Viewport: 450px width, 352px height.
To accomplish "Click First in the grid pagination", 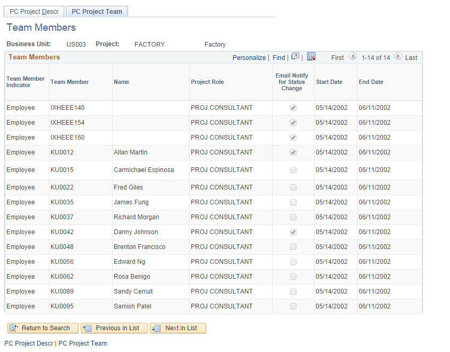I will 337,57.
